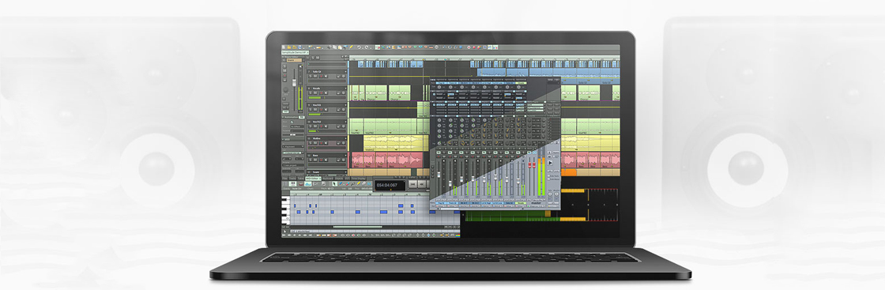Click the play button in mixer master section
This screenshot has height=290, width=885.
pos(550,163)
